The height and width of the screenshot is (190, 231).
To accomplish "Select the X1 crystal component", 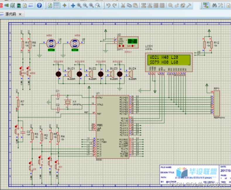I will coord(68,102).
